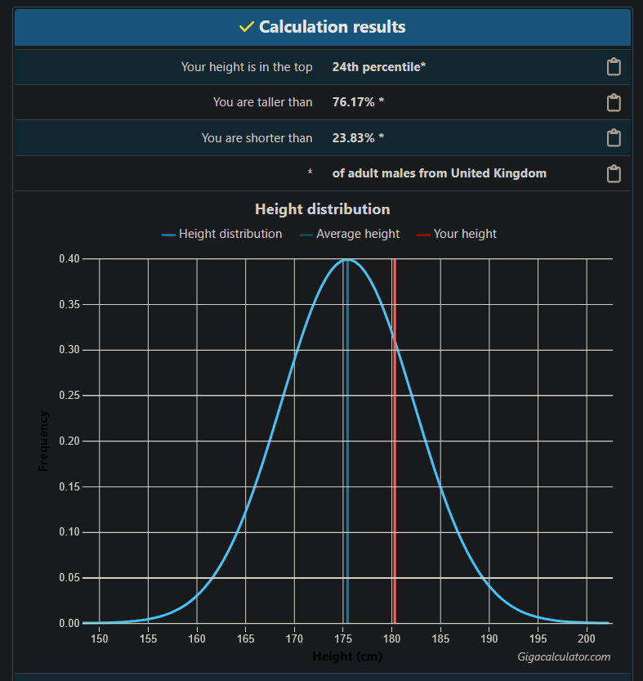Click the 'You are shorter than' label

click(x=257, y=137)
